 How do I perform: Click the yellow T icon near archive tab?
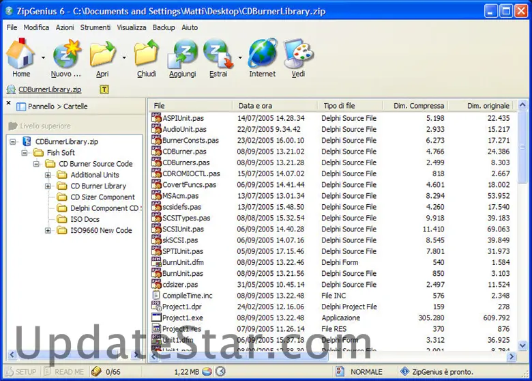[104, 89]
